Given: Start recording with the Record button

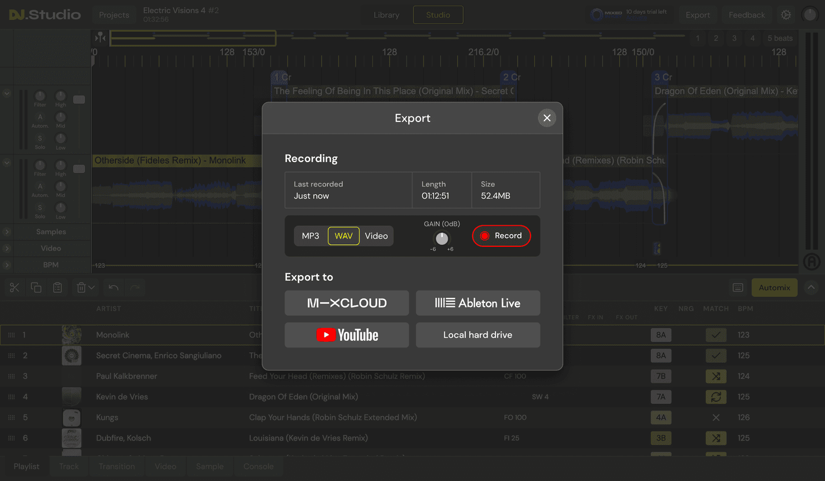Looking at the screenshot, I should [501, 236].
